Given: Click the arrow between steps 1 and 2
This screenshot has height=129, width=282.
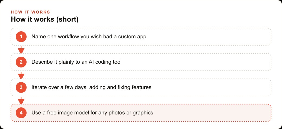Looking at the screenshot, I should click(x=21, y=50).
